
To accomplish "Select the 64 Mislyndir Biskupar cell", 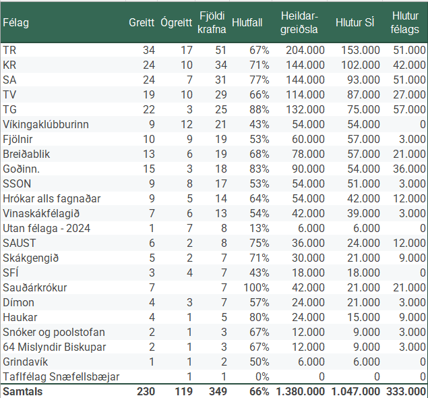I will click(55, 347).
